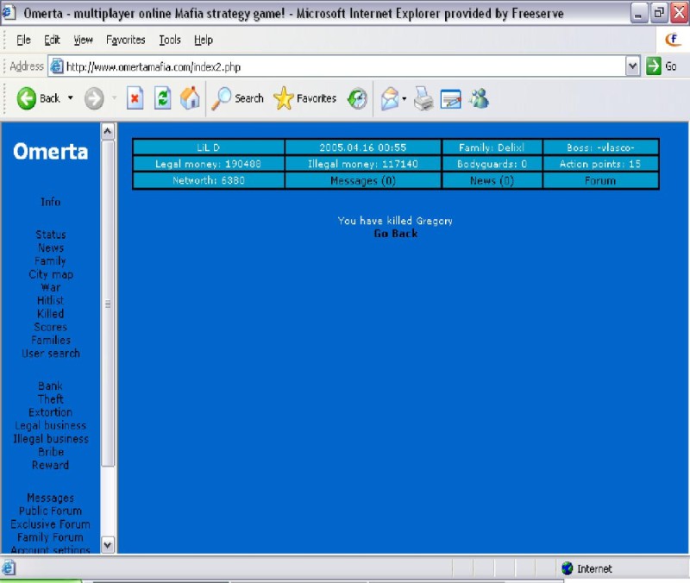Click the Go Back link
Screen dimensions: 690x583
tap(396, 234)
